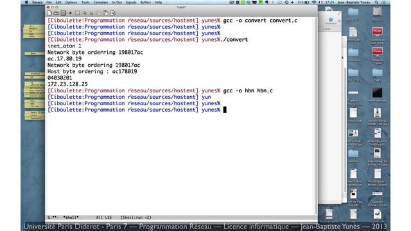411x231 pixels.
Task: Click 'All L15' in the mode line
Action: point(104,218)
